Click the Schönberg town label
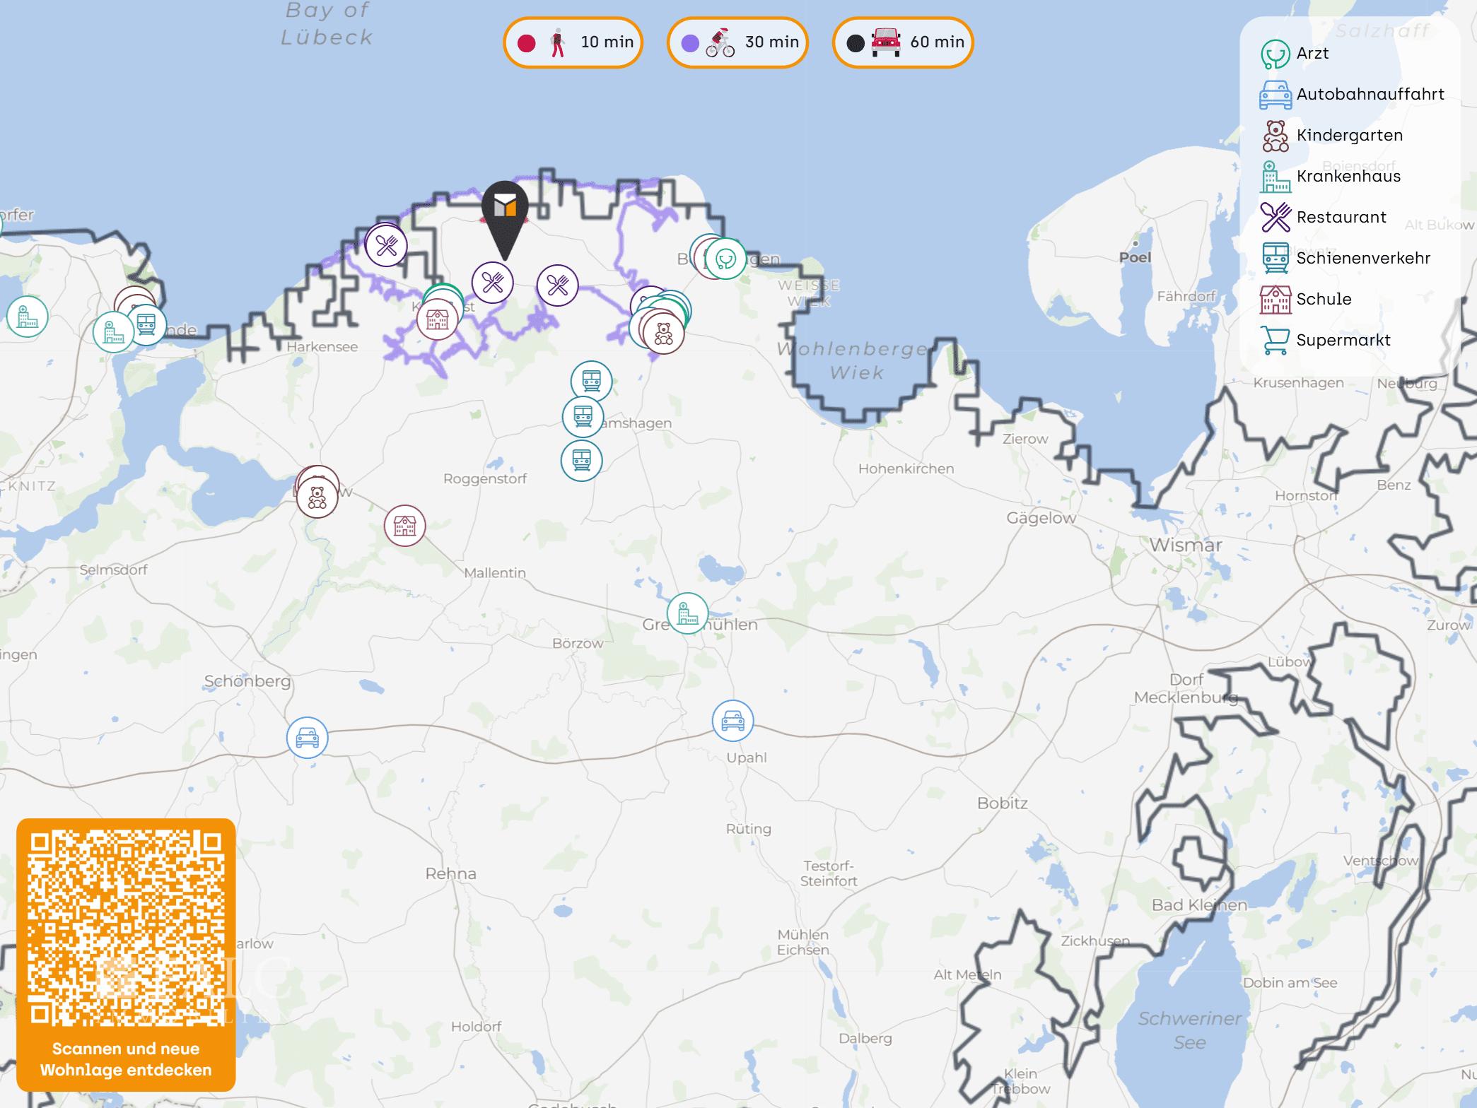1477x1108 pixels. pos(247,680)
